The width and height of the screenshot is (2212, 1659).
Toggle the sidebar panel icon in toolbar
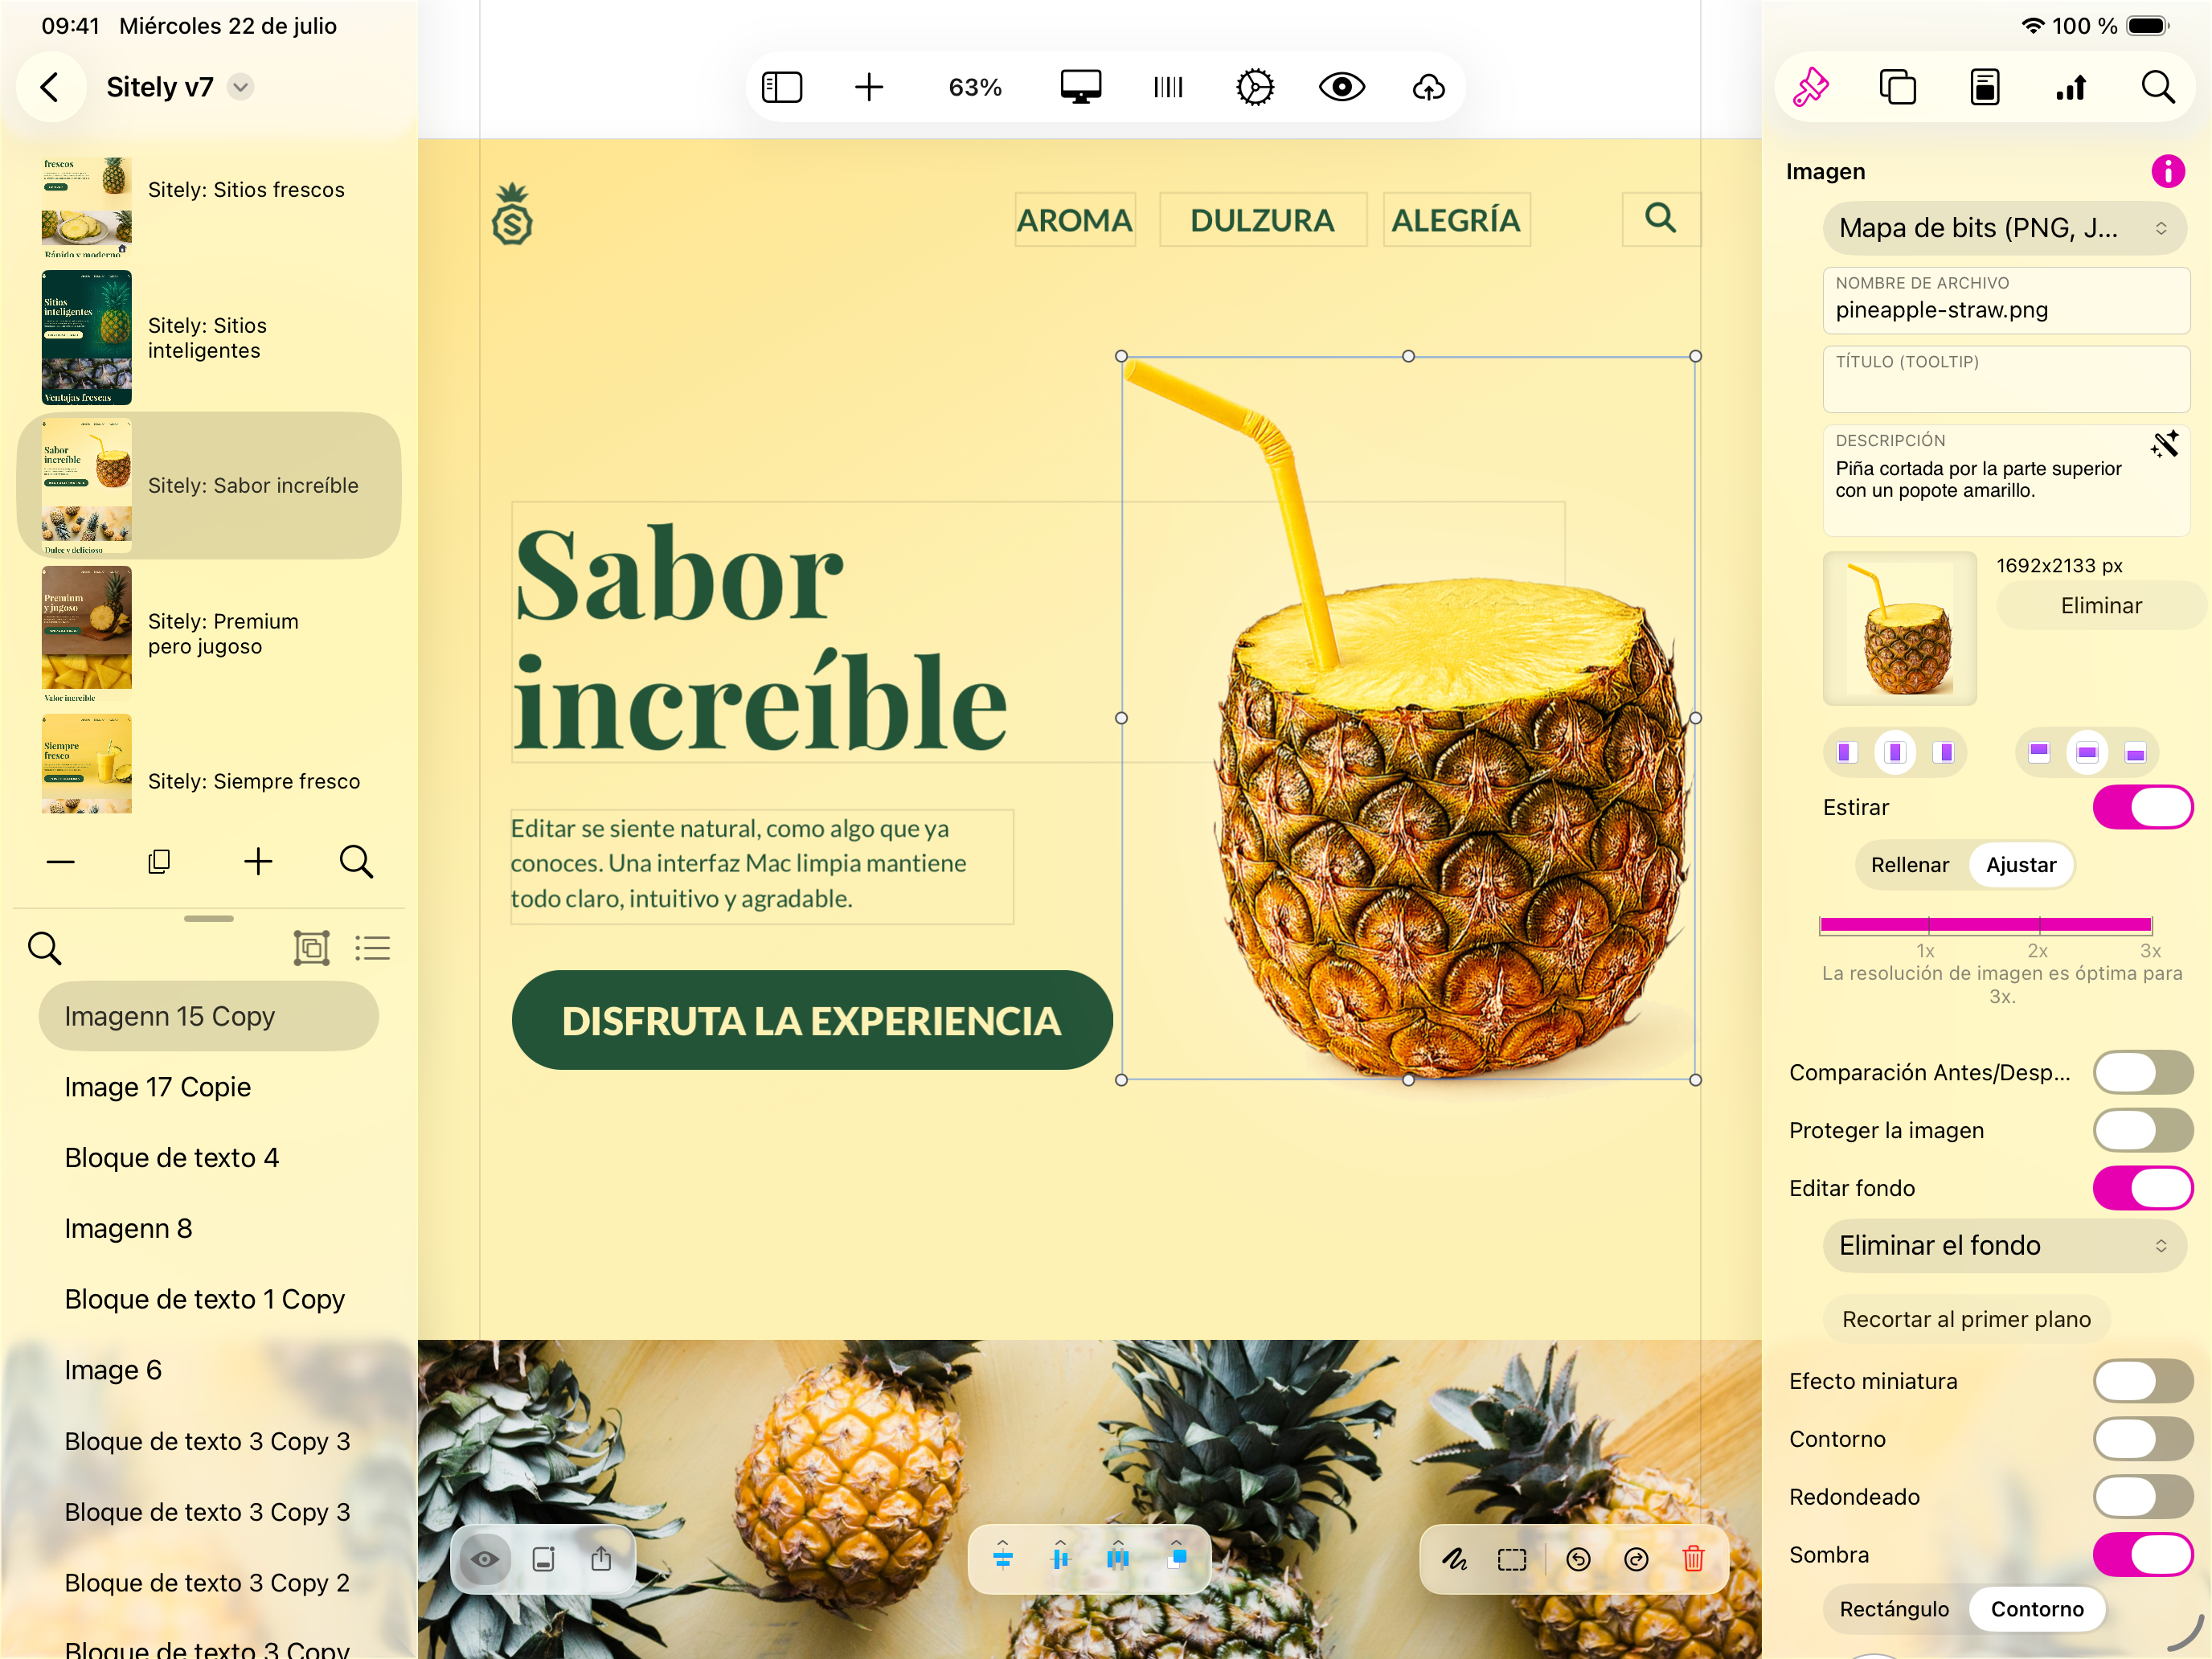(782, 87)
